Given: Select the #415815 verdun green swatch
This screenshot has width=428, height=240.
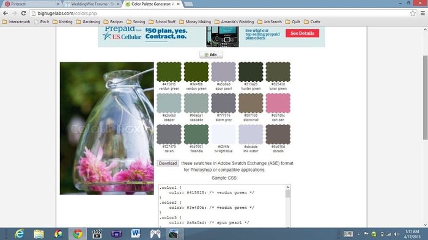Looking at the screenshot, I should (x=169, y=71).
